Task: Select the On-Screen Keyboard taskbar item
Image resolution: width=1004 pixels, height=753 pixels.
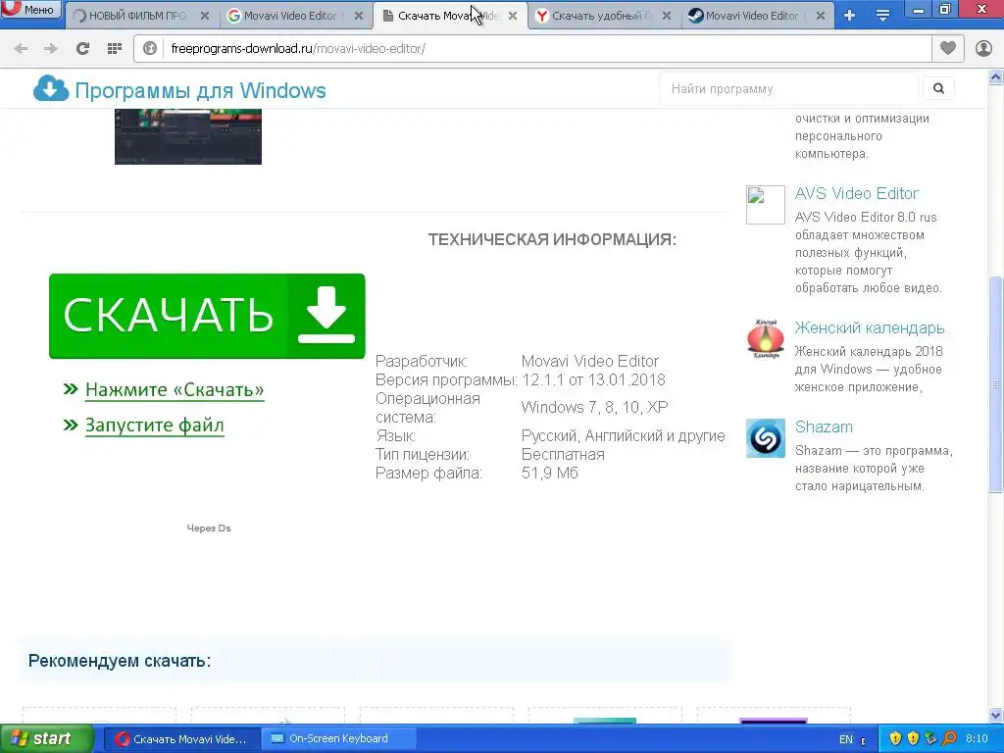Action: [x=339, y=739]
